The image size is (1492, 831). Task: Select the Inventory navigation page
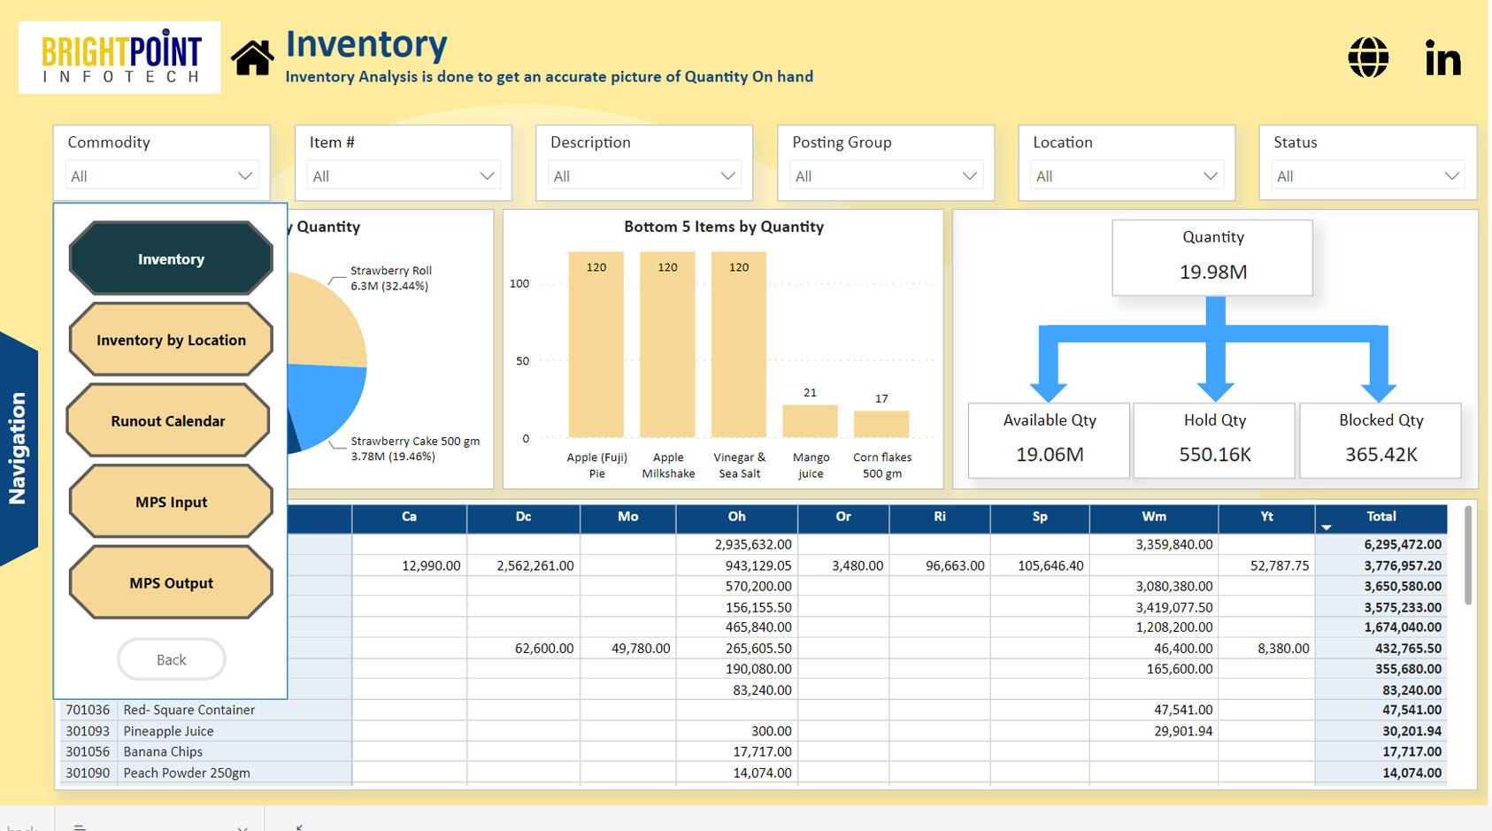171,259
